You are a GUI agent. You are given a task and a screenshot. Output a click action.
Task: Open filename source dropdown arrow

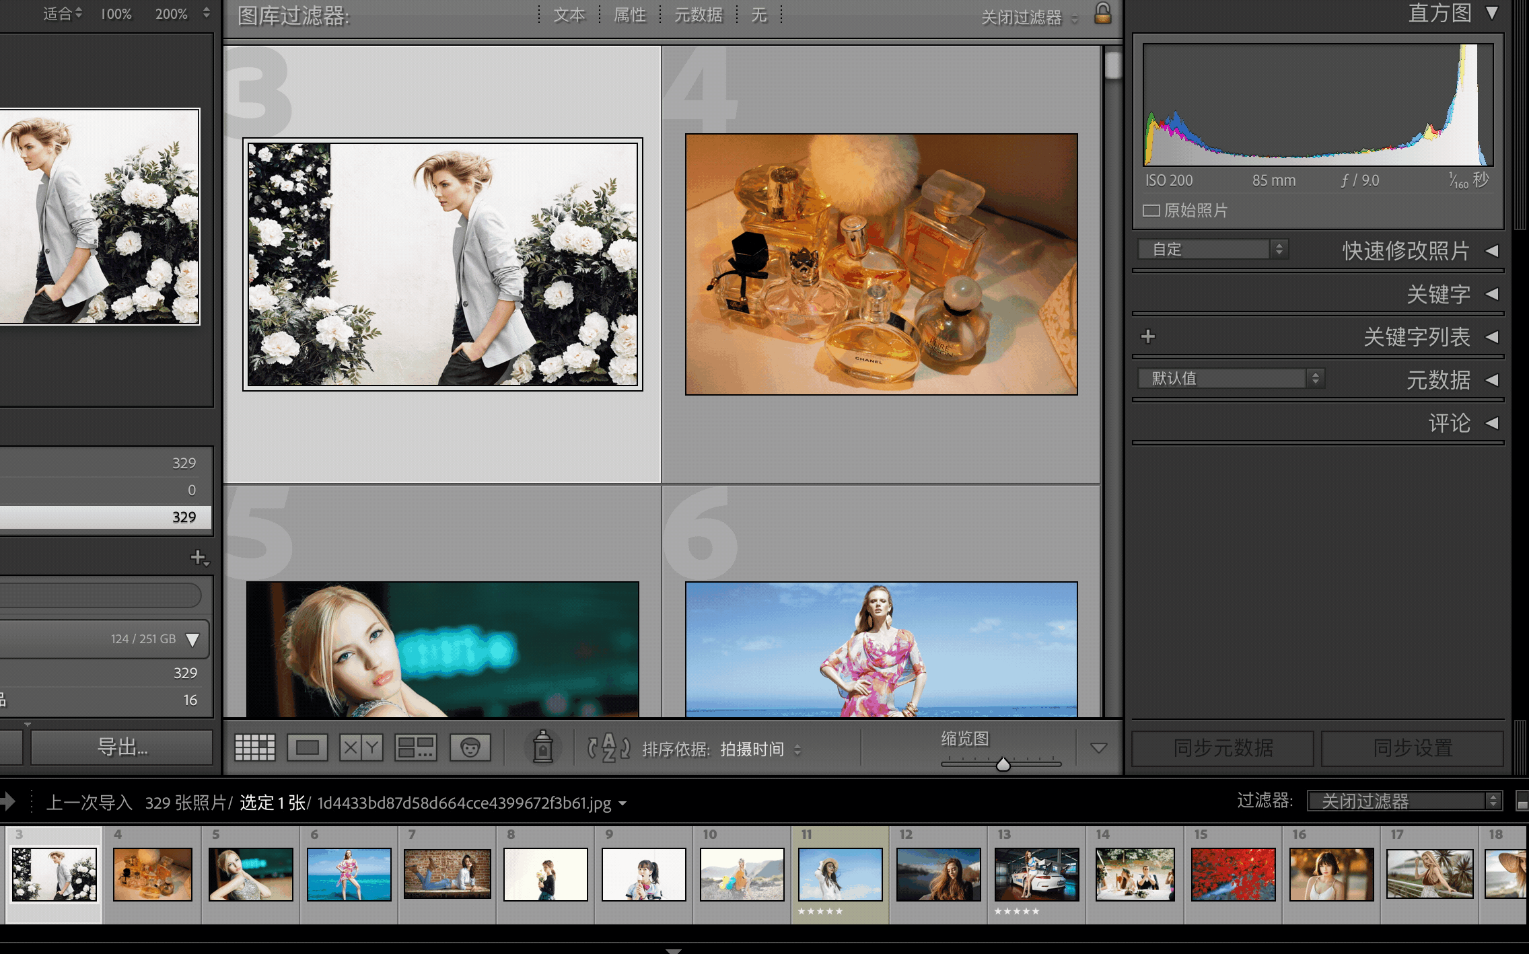tap(623, 803)
